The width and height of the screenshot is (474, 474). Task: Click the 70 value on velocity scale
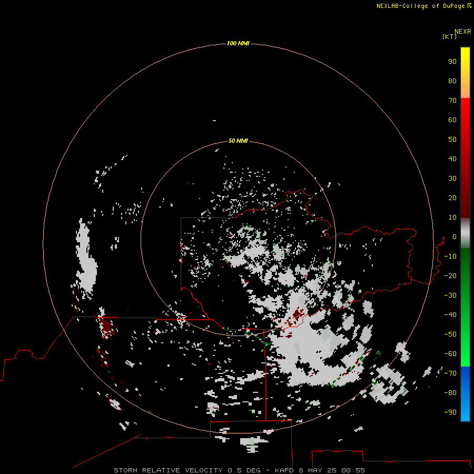coord(452,101)
